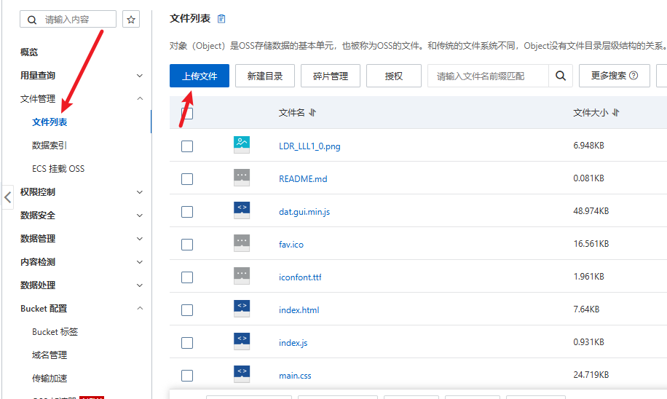Collapse the sidebar with the left arrow handle
667x399 pixels.
[x=7, y=197]
